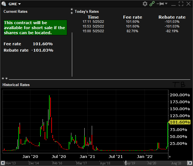The height and width of the screenshot is (166, 193).
Task: Click the Historical Rates heading
Action: coord(16,85)
